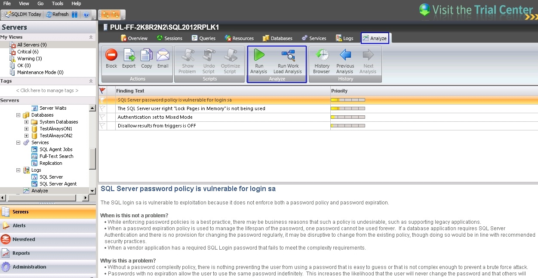Switch to the Queries tab
538x278 pixels.
point(203,38)
